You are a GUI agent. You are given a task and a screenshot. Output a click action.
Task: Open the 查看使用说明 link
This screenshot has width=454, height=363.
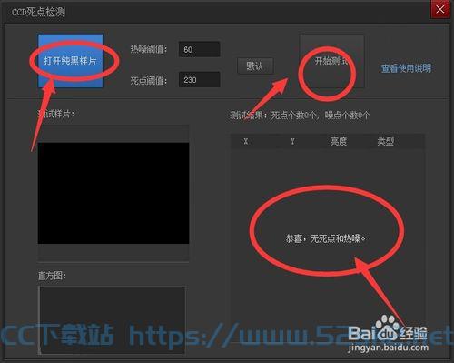click(x=406, y=68)
